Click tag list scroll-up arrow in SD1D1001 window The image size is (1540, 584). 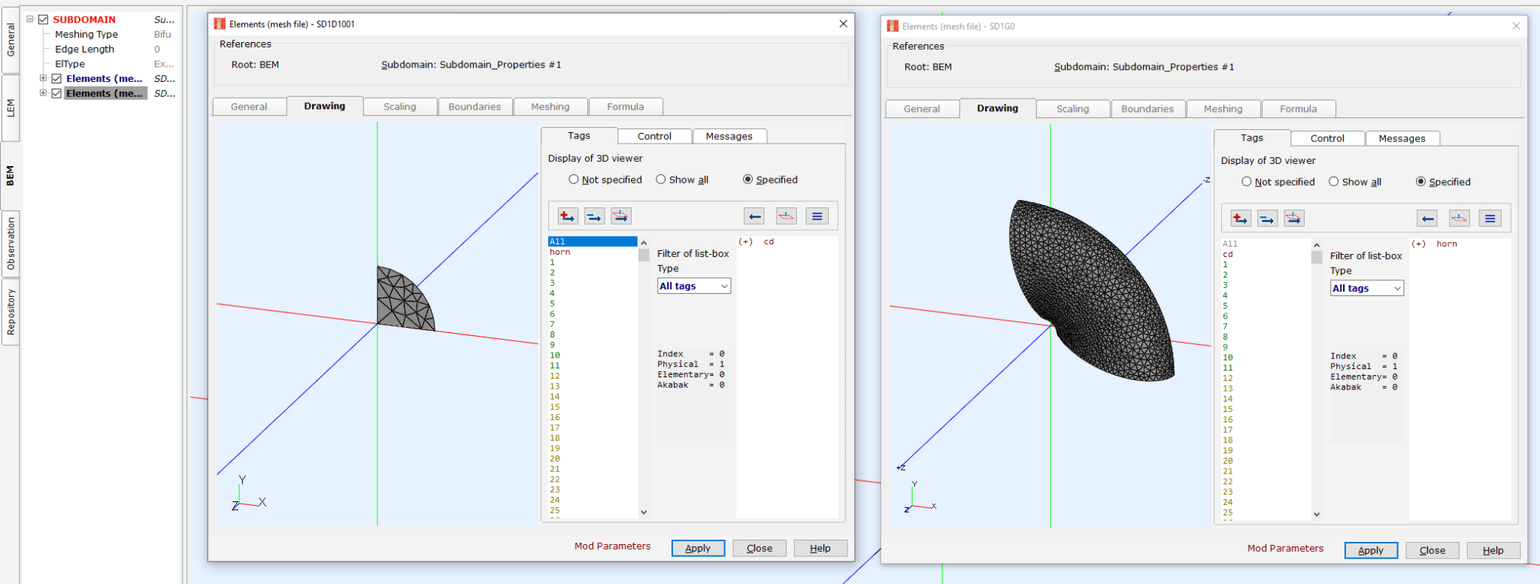point(644,243)
